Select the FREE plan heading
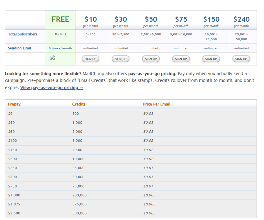The image size is (264, 220). [60, 19]
